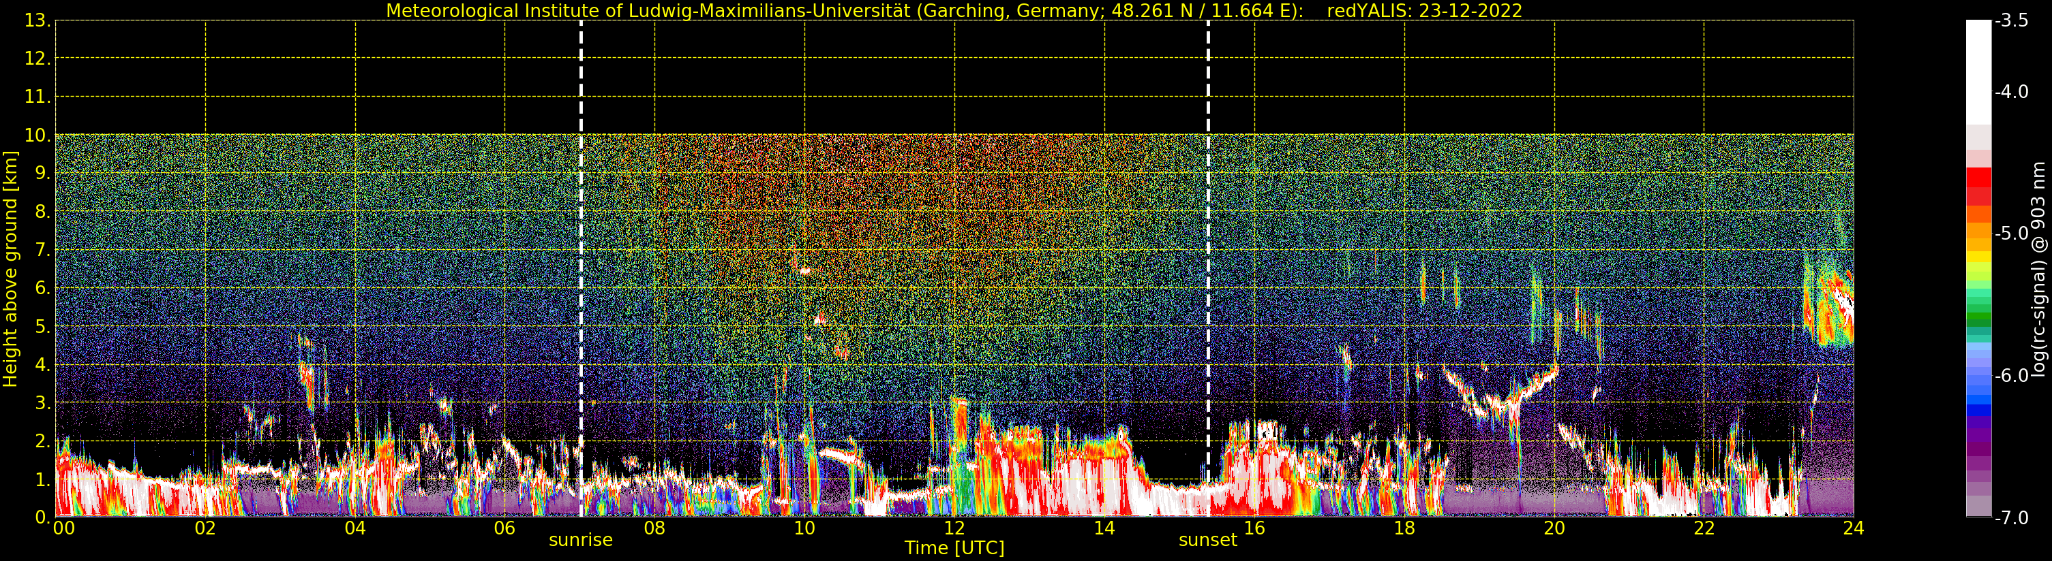Screen dimensions: 2052x561
Task: Click the '04' time tick label
Action: 354,528
